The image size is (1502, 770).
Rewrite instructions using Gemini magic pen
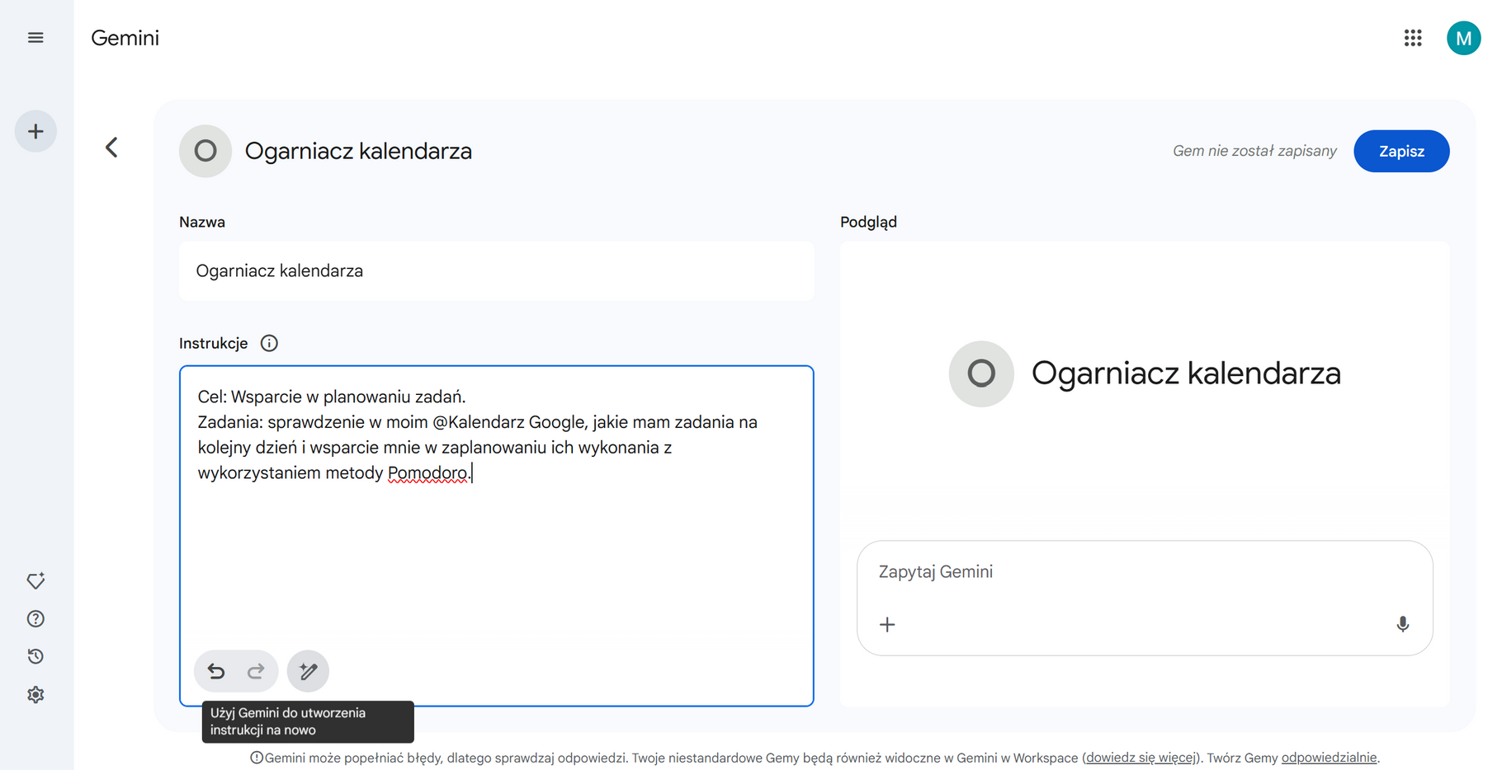pos(308,671)
